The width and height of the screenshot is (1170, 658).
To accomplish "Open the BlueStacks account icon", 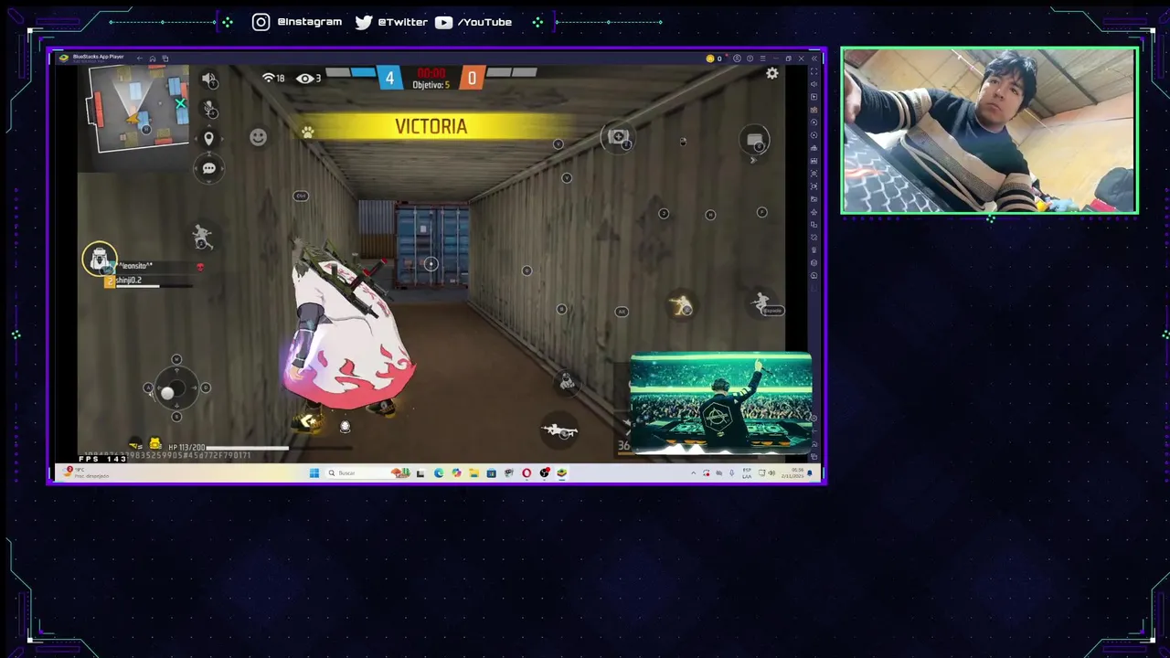I will coord(738,58).
